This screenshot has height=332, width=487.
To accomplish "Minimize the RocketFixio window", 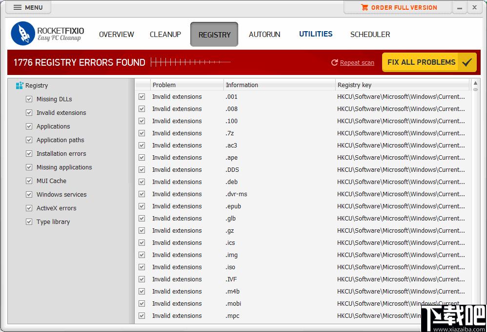I will [x=460, y=8].
